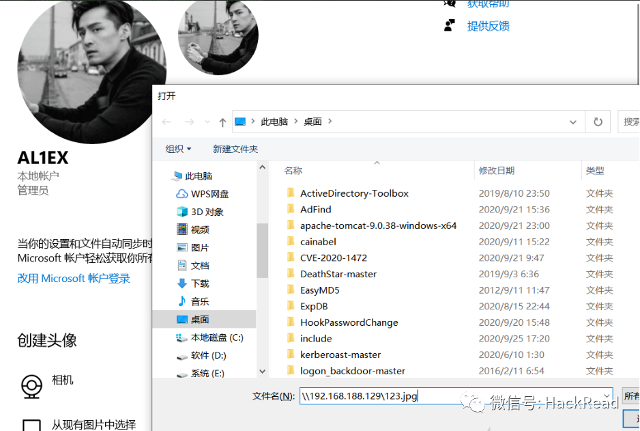
Task: Sort by 修改日期 column header
Action: [496, 171]
